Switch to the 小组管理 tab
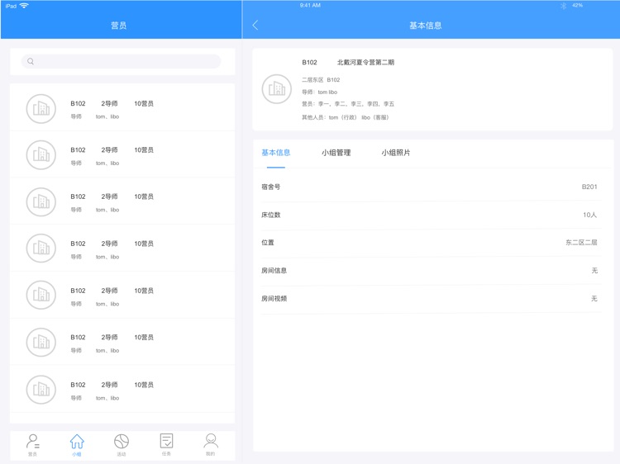Screen dimensions: 620x464 (x=336, y=153)
